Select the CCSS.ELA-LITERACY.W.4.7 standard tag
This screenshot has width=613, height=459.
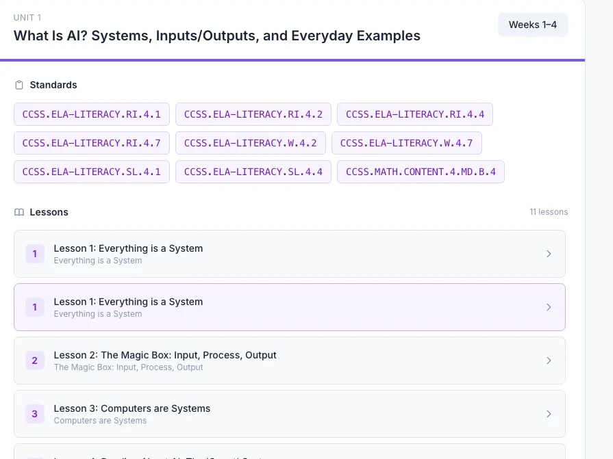point(407,143)
